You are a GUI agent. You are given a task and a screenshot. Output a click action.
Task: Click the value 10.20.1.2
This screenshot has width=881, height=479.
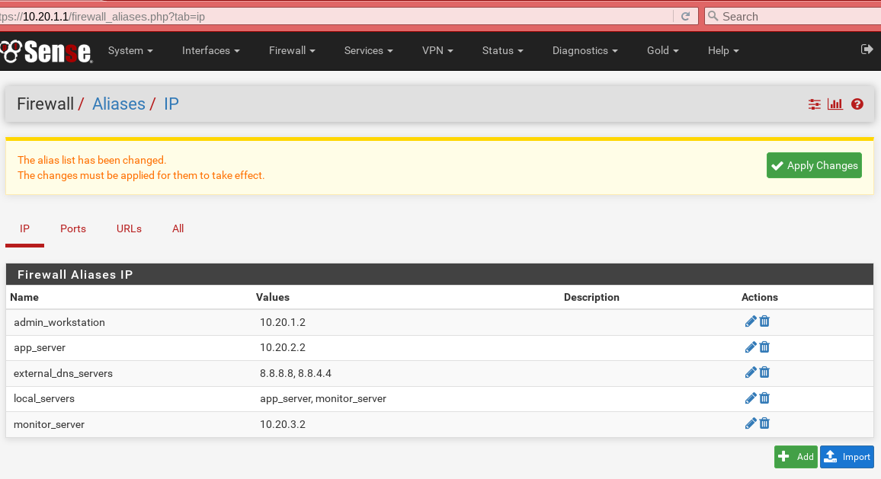(283, 322)
